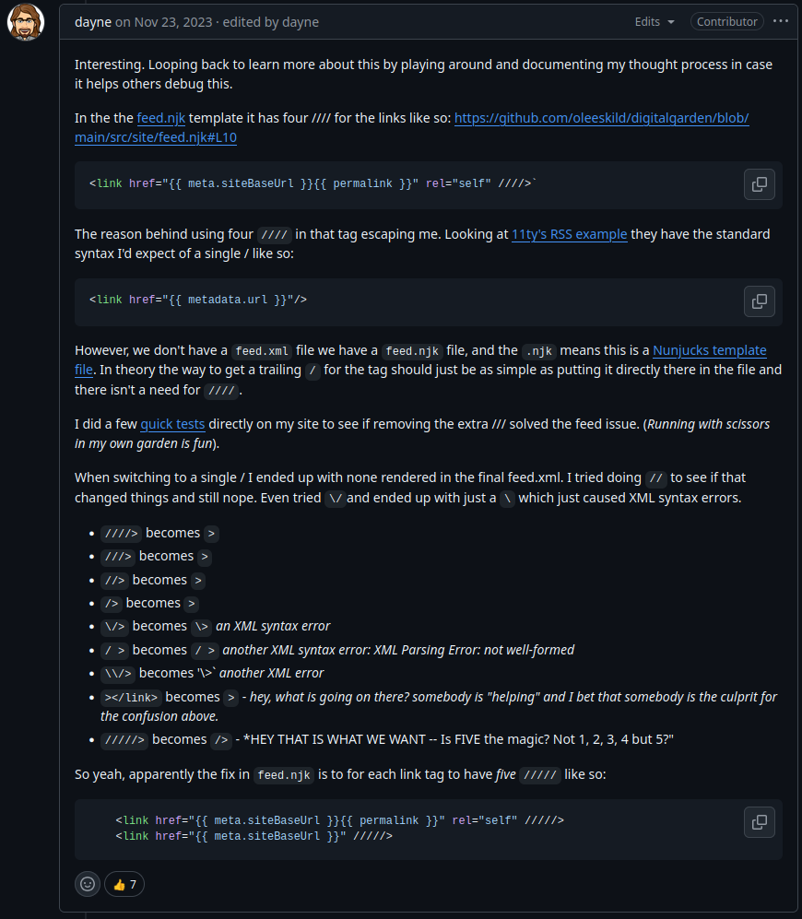Screen dimensions: 802x919
Task: Open the 11ty's RSS example link
Action: pos(569,234)
